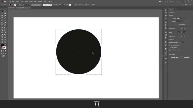This screenshot has width=193, height=108.
Task: Select the Gradient tool
Action: [x=5, y=32]
